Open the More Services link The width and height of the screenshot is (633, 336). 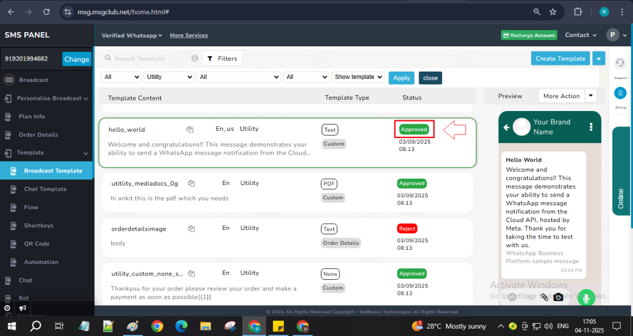(x=189, y=36)
